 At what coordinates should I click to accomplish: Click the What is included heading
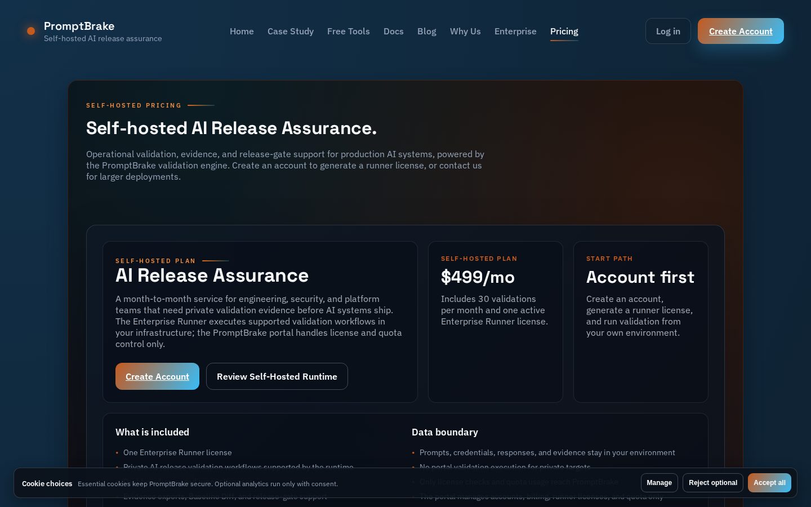[152, 432]
